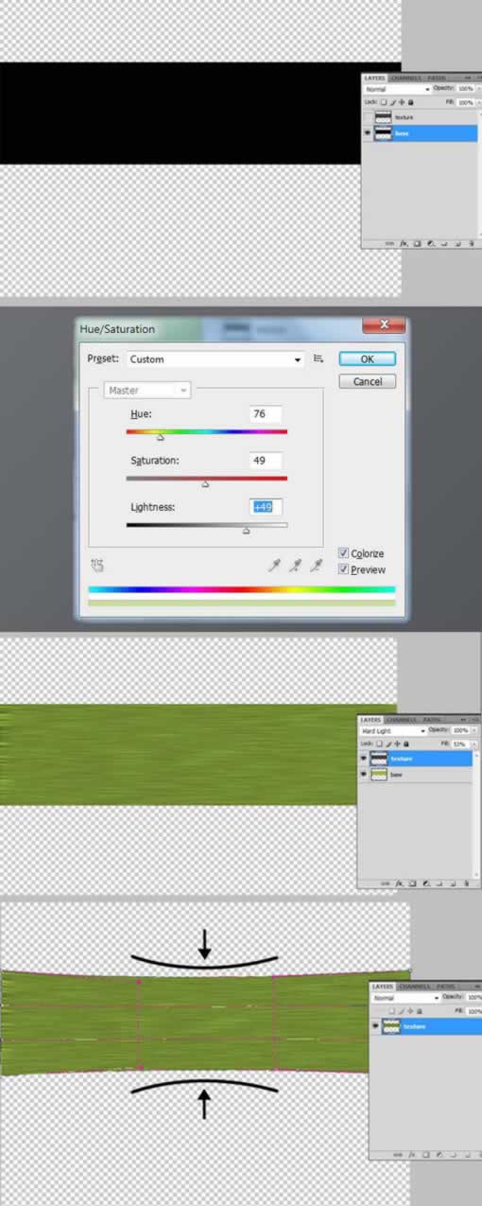Screen dimensions: 482x1206
Task: Click the Saturation value field showing 49
Action: click(266, 462)
